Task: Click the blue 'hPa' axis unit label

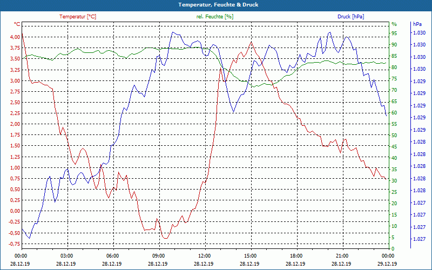Action: pyautogui.click(x=417, y=24)
